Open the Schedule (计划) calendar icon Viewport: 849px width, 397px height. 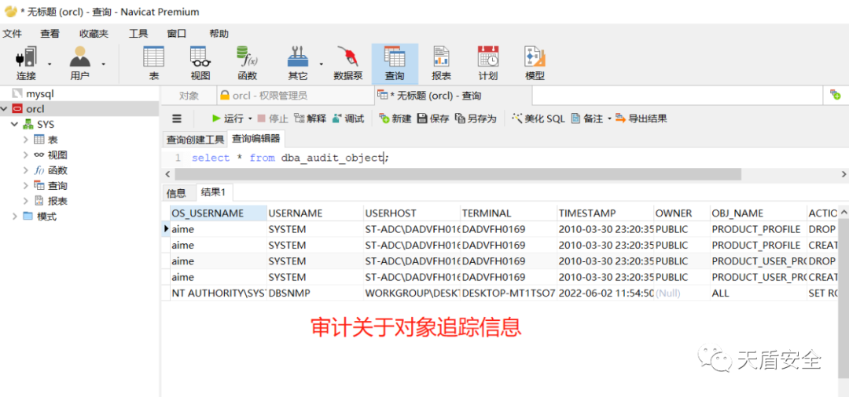[x=487, y=58]
